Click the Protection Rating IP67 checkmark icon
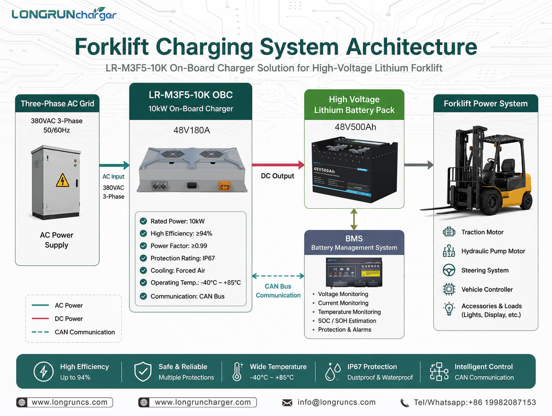 point(143,258)
